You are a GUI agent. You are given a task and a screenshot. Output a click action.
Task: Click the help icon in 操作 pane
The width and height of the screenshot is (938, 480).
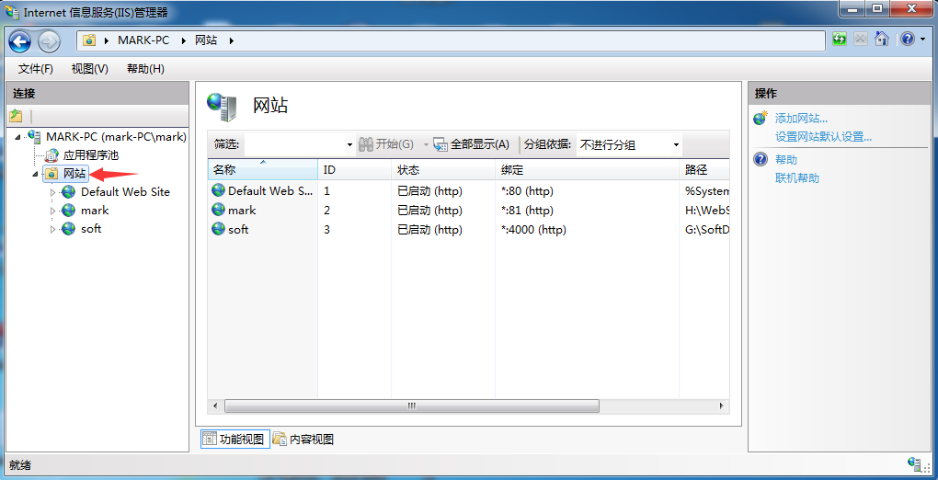point(761,159)
